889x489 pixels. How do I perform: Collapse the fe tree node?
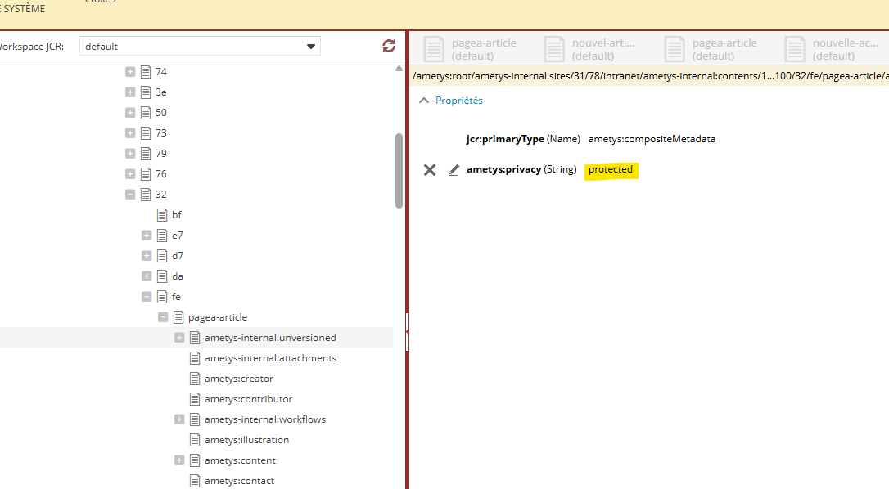pos(147,297)
